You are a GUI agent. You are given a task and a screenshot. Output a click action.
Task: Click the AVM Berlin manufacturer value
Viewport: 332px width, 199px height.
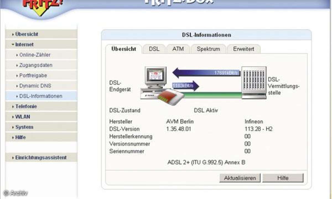180,122
